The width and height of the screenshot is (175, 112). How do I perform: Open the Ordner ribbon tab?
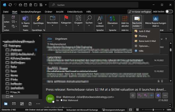coord(49,12)
